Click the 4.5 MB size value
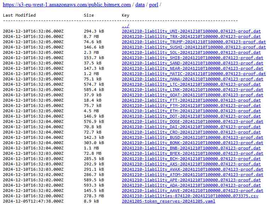The height and width of the screenshot is (204, 269). [x=91, y=111]
